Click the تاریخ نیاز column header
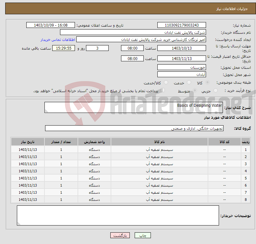The width and height of the screenshot is (256, 244). (28, 142)
